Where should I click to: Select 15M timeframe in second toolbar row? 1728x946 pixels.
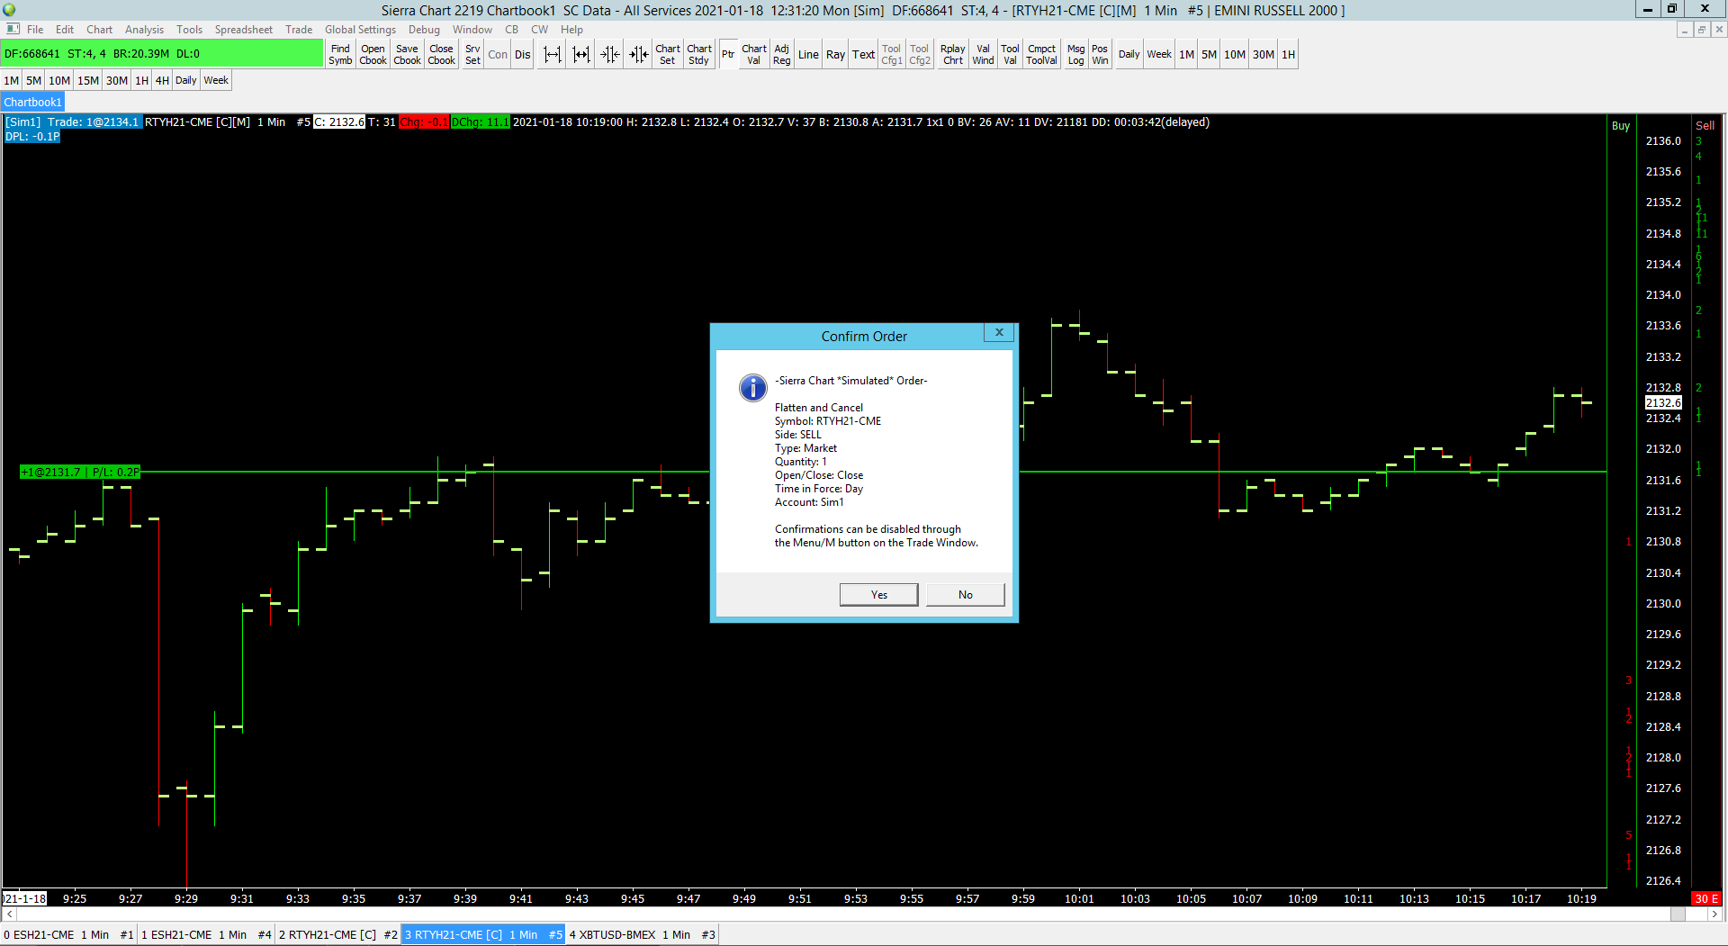tap(88, 80)
